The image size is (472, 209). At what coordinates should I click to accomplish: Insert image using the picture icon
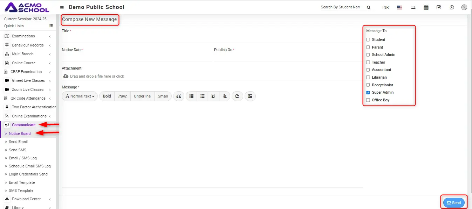(x=250, y=96)
